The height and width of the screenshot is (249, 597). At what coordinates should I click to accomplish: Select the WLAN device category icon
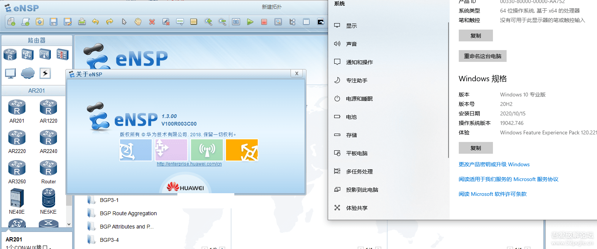[x=45, y=55]
